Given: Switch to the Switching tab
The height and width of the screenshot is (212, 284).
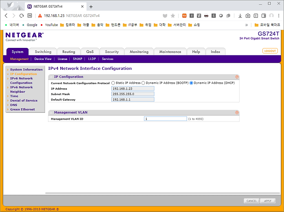Looking at the screenshot, I should [43, 52].
